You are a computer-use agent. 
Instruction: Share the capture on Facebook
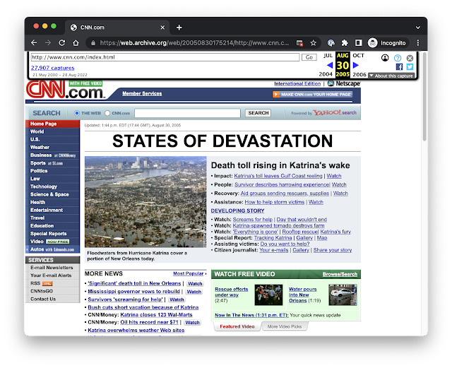pyautogui.click(x=399, y=67)
